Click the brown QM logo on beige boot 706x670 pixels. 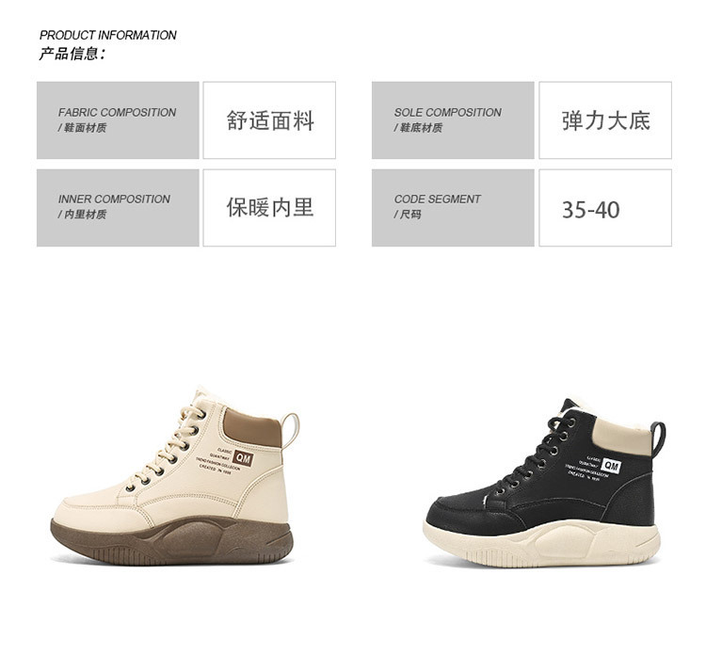(x=243, y=459)
